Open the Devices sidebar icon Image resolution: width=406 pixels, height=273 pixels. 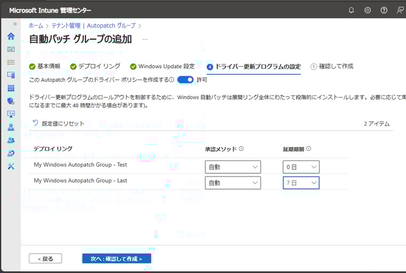(x=11, y=75)
